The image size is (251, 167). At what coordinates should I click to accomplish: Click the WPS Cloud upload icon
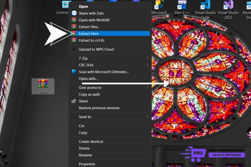click(x=74, y=50)
